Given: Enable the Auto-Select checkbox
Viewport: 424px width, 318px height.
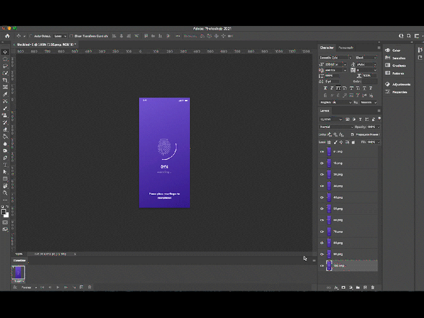Looking at the screenshot, I should point(31,36).
